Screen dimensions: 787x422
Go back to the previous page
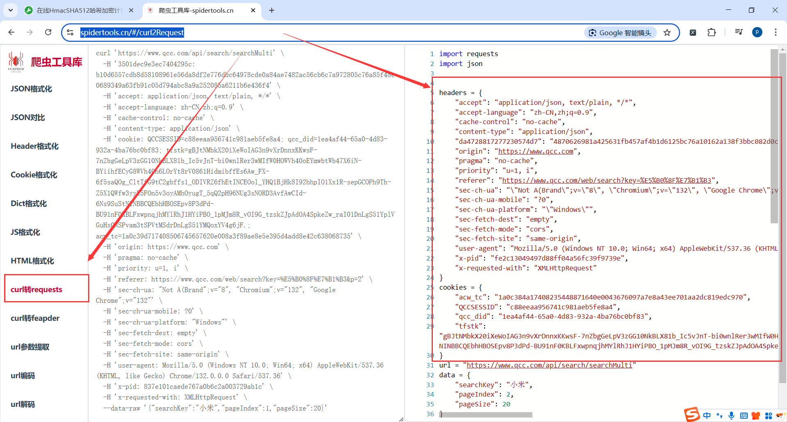11,32
